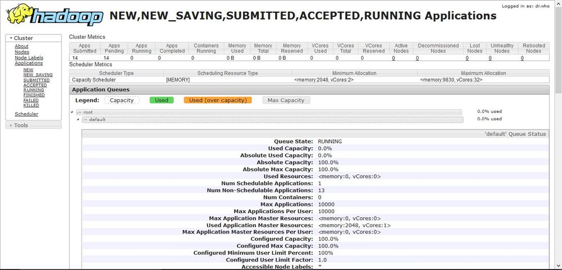This screenshot has height=270, width=562.
Task: Click the Apps Pending column header
Action: [x=114, y=48]
